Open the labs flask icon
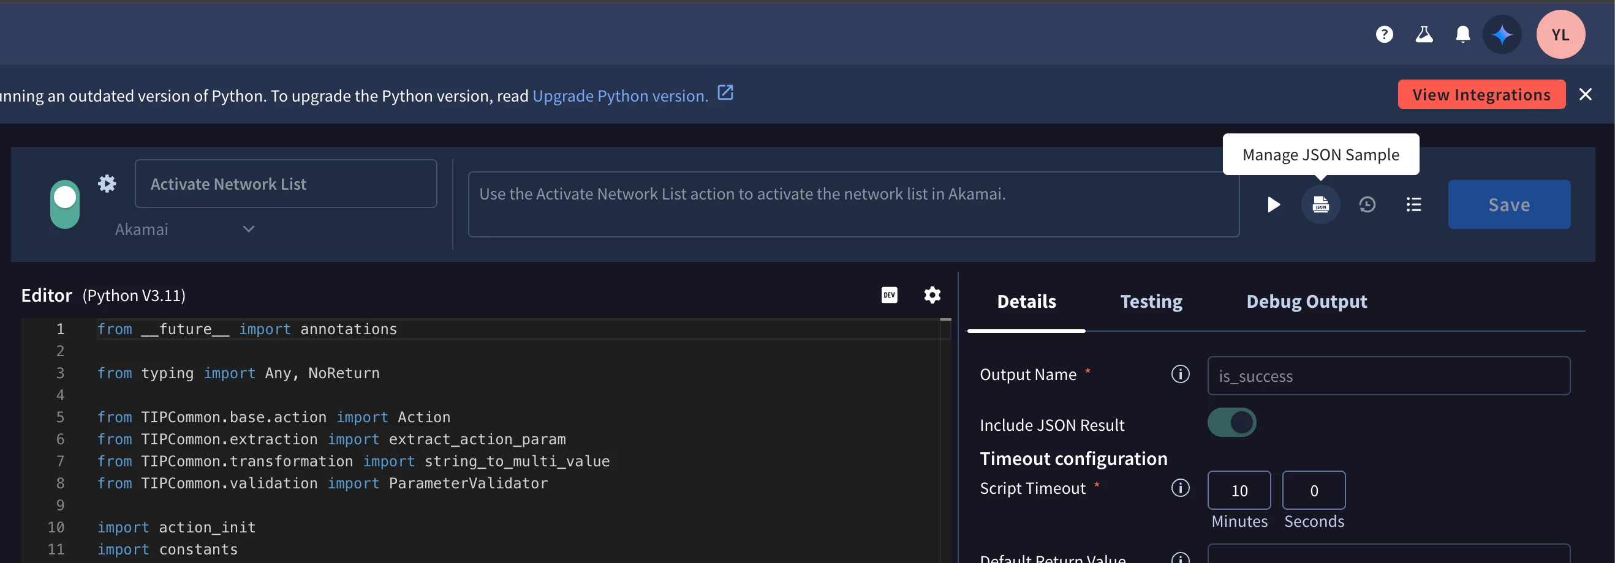Screen dimensions: 1615x563 tap(1424, 34)
